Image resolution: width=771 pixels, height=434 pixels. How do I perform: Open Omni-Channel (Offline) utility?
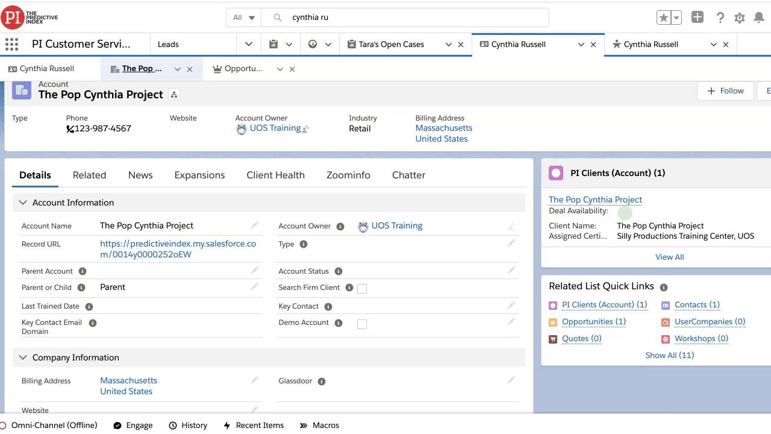point(49,425)
